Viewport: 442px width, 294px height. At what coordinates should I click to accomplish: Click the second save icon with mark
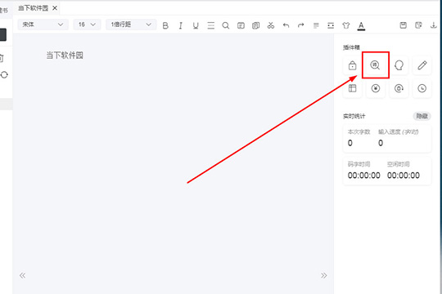pyautogui.click(x=418, y=25)
